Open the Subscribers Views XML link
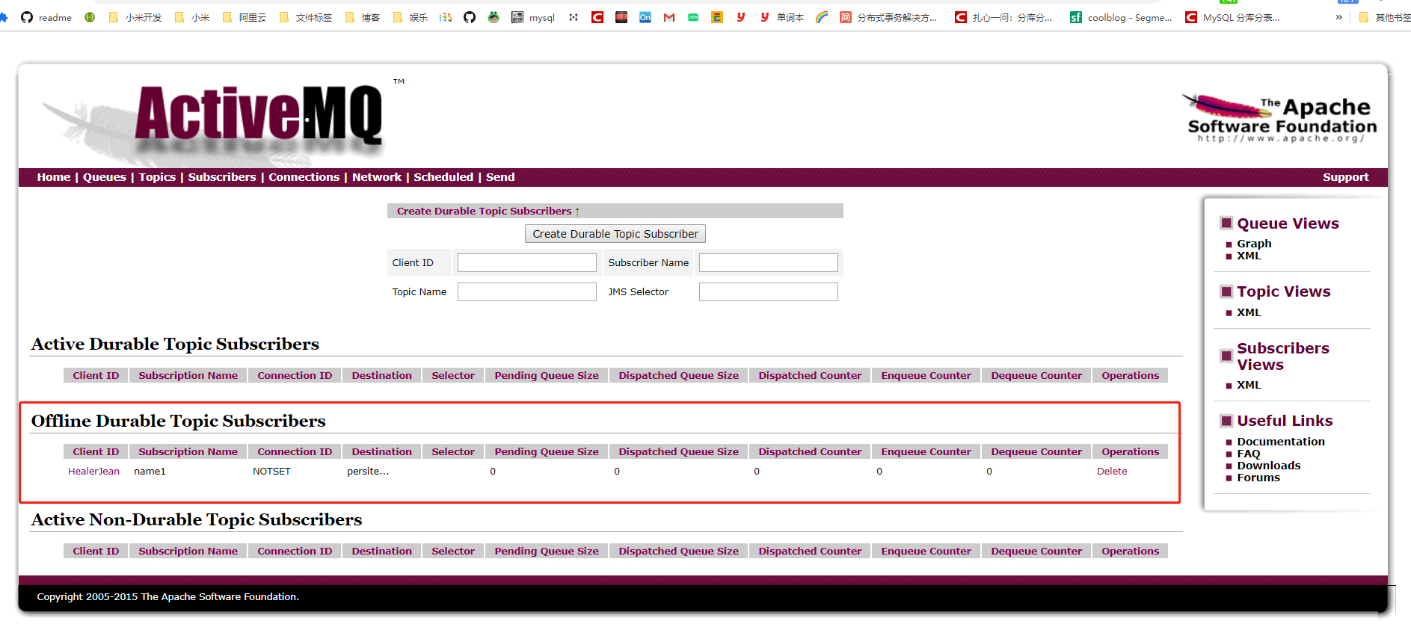This screenshot has width=1411, height=630. (x=1249, y=385)
